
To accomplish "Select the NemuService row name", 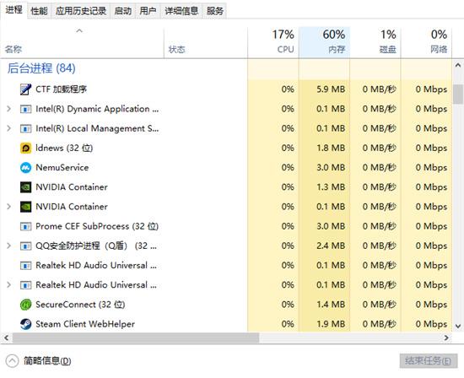I will pyautogui.click(x=62, y=168).
